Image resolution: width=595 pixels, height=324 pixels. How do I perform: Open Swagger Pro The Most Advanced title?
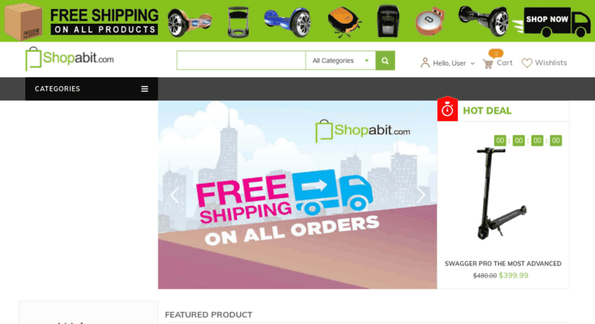point(503,263)
